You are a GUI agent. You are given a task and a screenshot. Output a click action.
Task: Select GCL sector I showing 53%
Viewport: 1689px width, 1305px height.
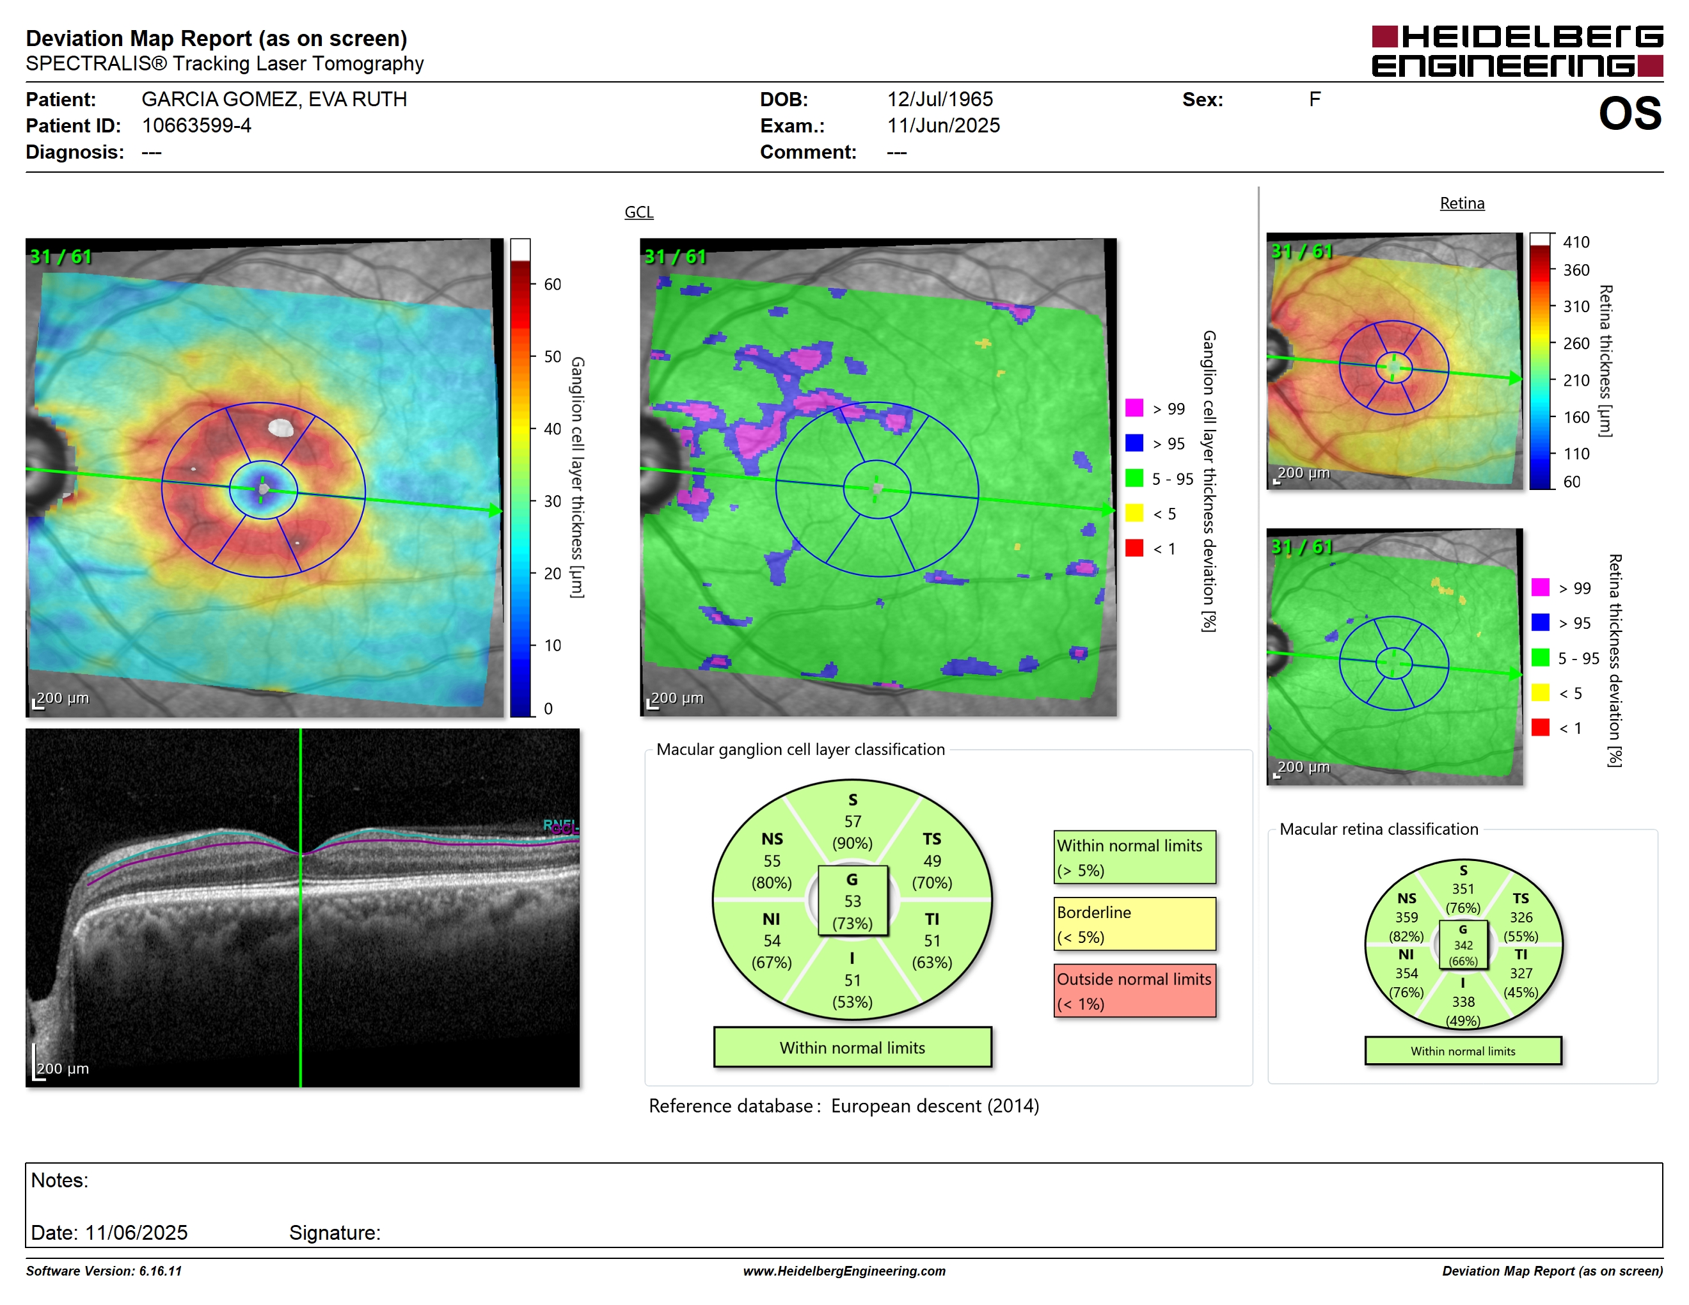point(852,980)
